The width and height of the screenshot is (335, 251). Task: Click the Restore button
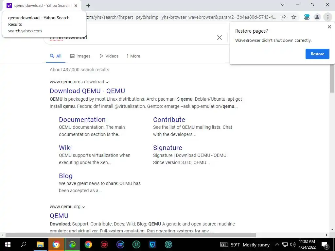click(x=317, y=54)
